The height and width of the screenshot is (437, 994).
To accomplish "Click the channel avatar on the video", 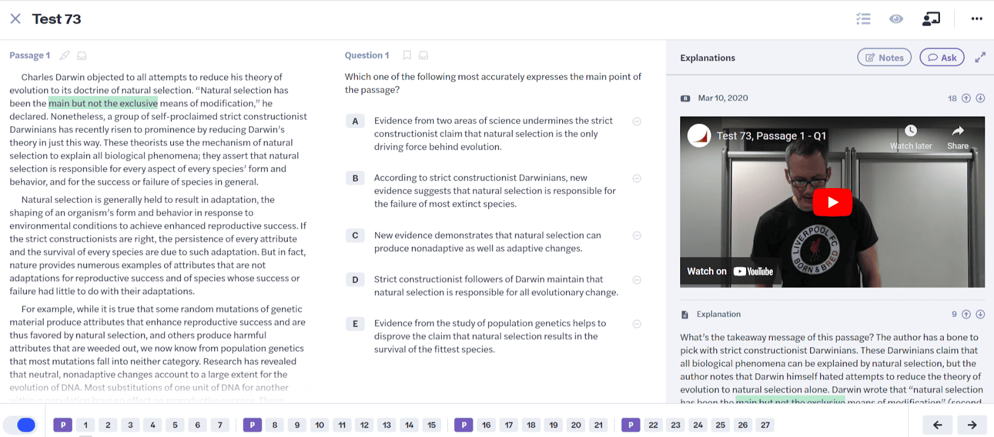I will click(x=699, y=135).
